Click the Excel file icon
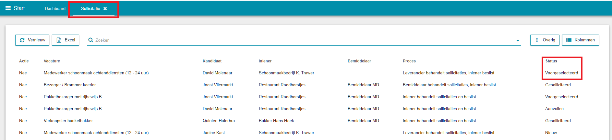 pyautogui.click(x=59, y=40)
